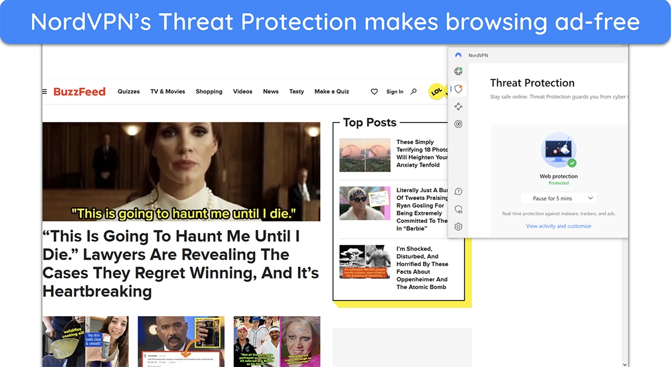The width and height of the screenshot is (671, 367).
Task: Open the NordVPN help question-mark icon
Action: (x=459, y=192)
